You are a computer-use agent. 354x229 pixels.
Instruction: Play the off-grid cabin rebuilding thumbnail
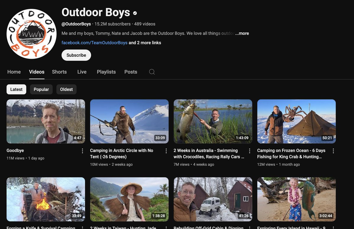pos(213,199)
